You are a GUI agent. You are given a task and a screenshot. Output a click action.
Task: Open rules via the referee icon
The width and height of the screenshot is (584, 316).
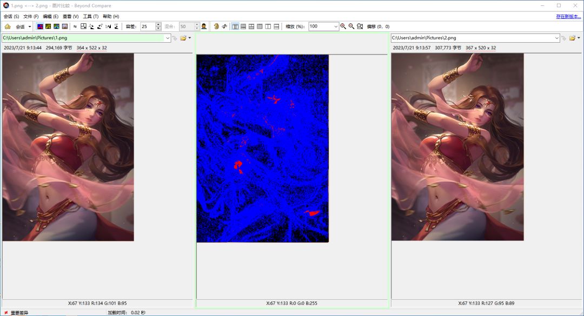click(204, 26)
